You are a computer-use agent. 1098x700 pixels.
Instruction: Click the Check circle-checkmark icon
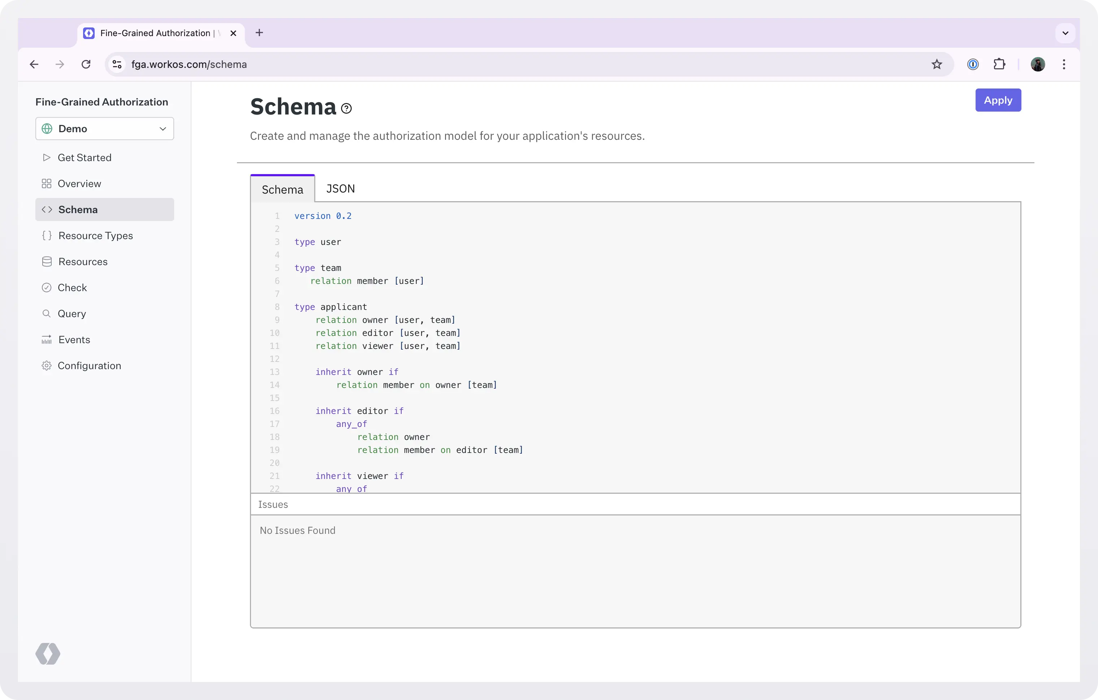(46, 288)
